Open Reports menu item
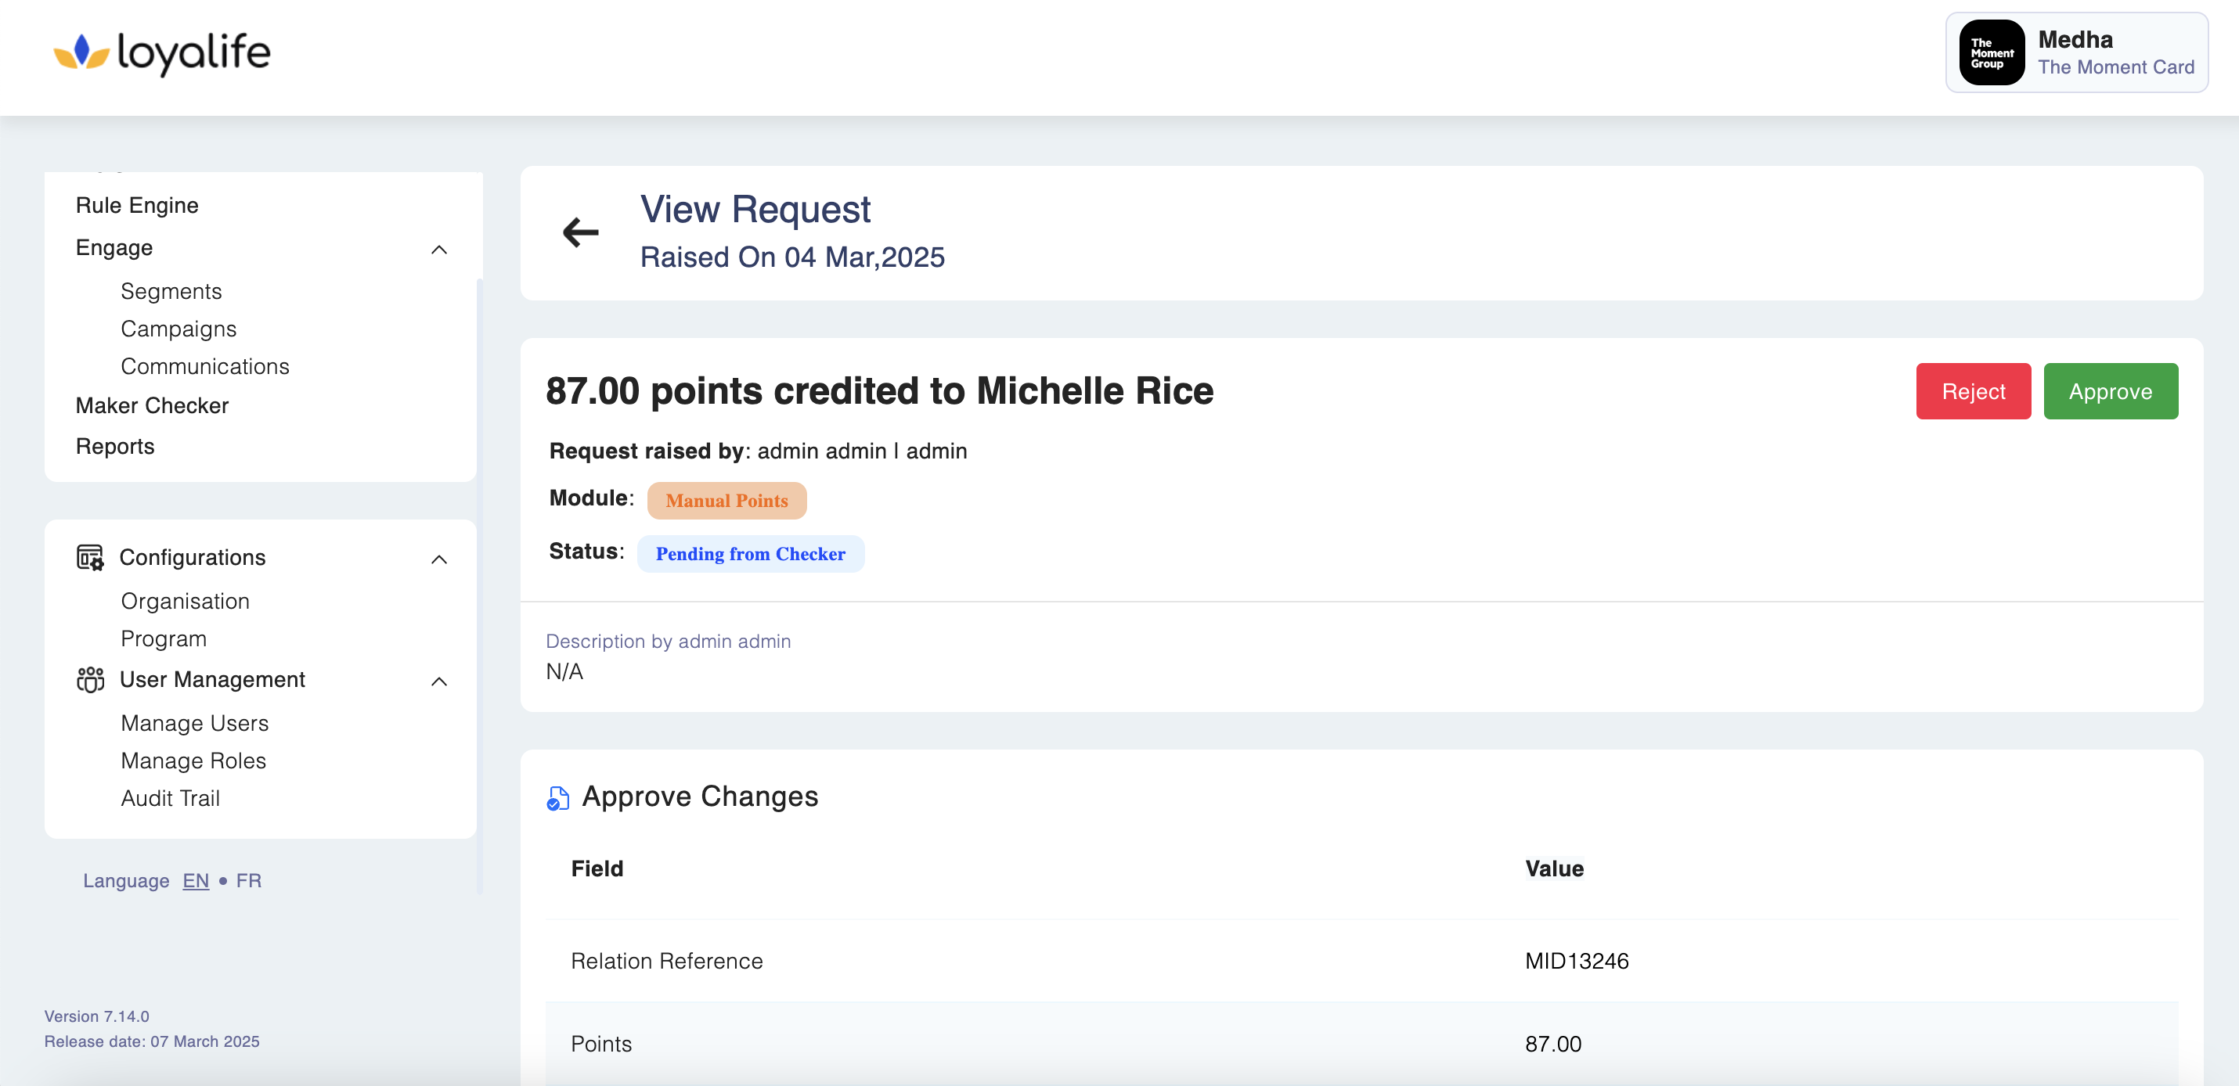The width and height of the screenshot is (2239, 1086). pyautogui.click(x=115, y=447)
